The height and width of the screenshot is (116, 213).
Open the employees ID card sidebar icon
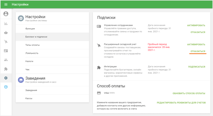click(x=6, y=51)
